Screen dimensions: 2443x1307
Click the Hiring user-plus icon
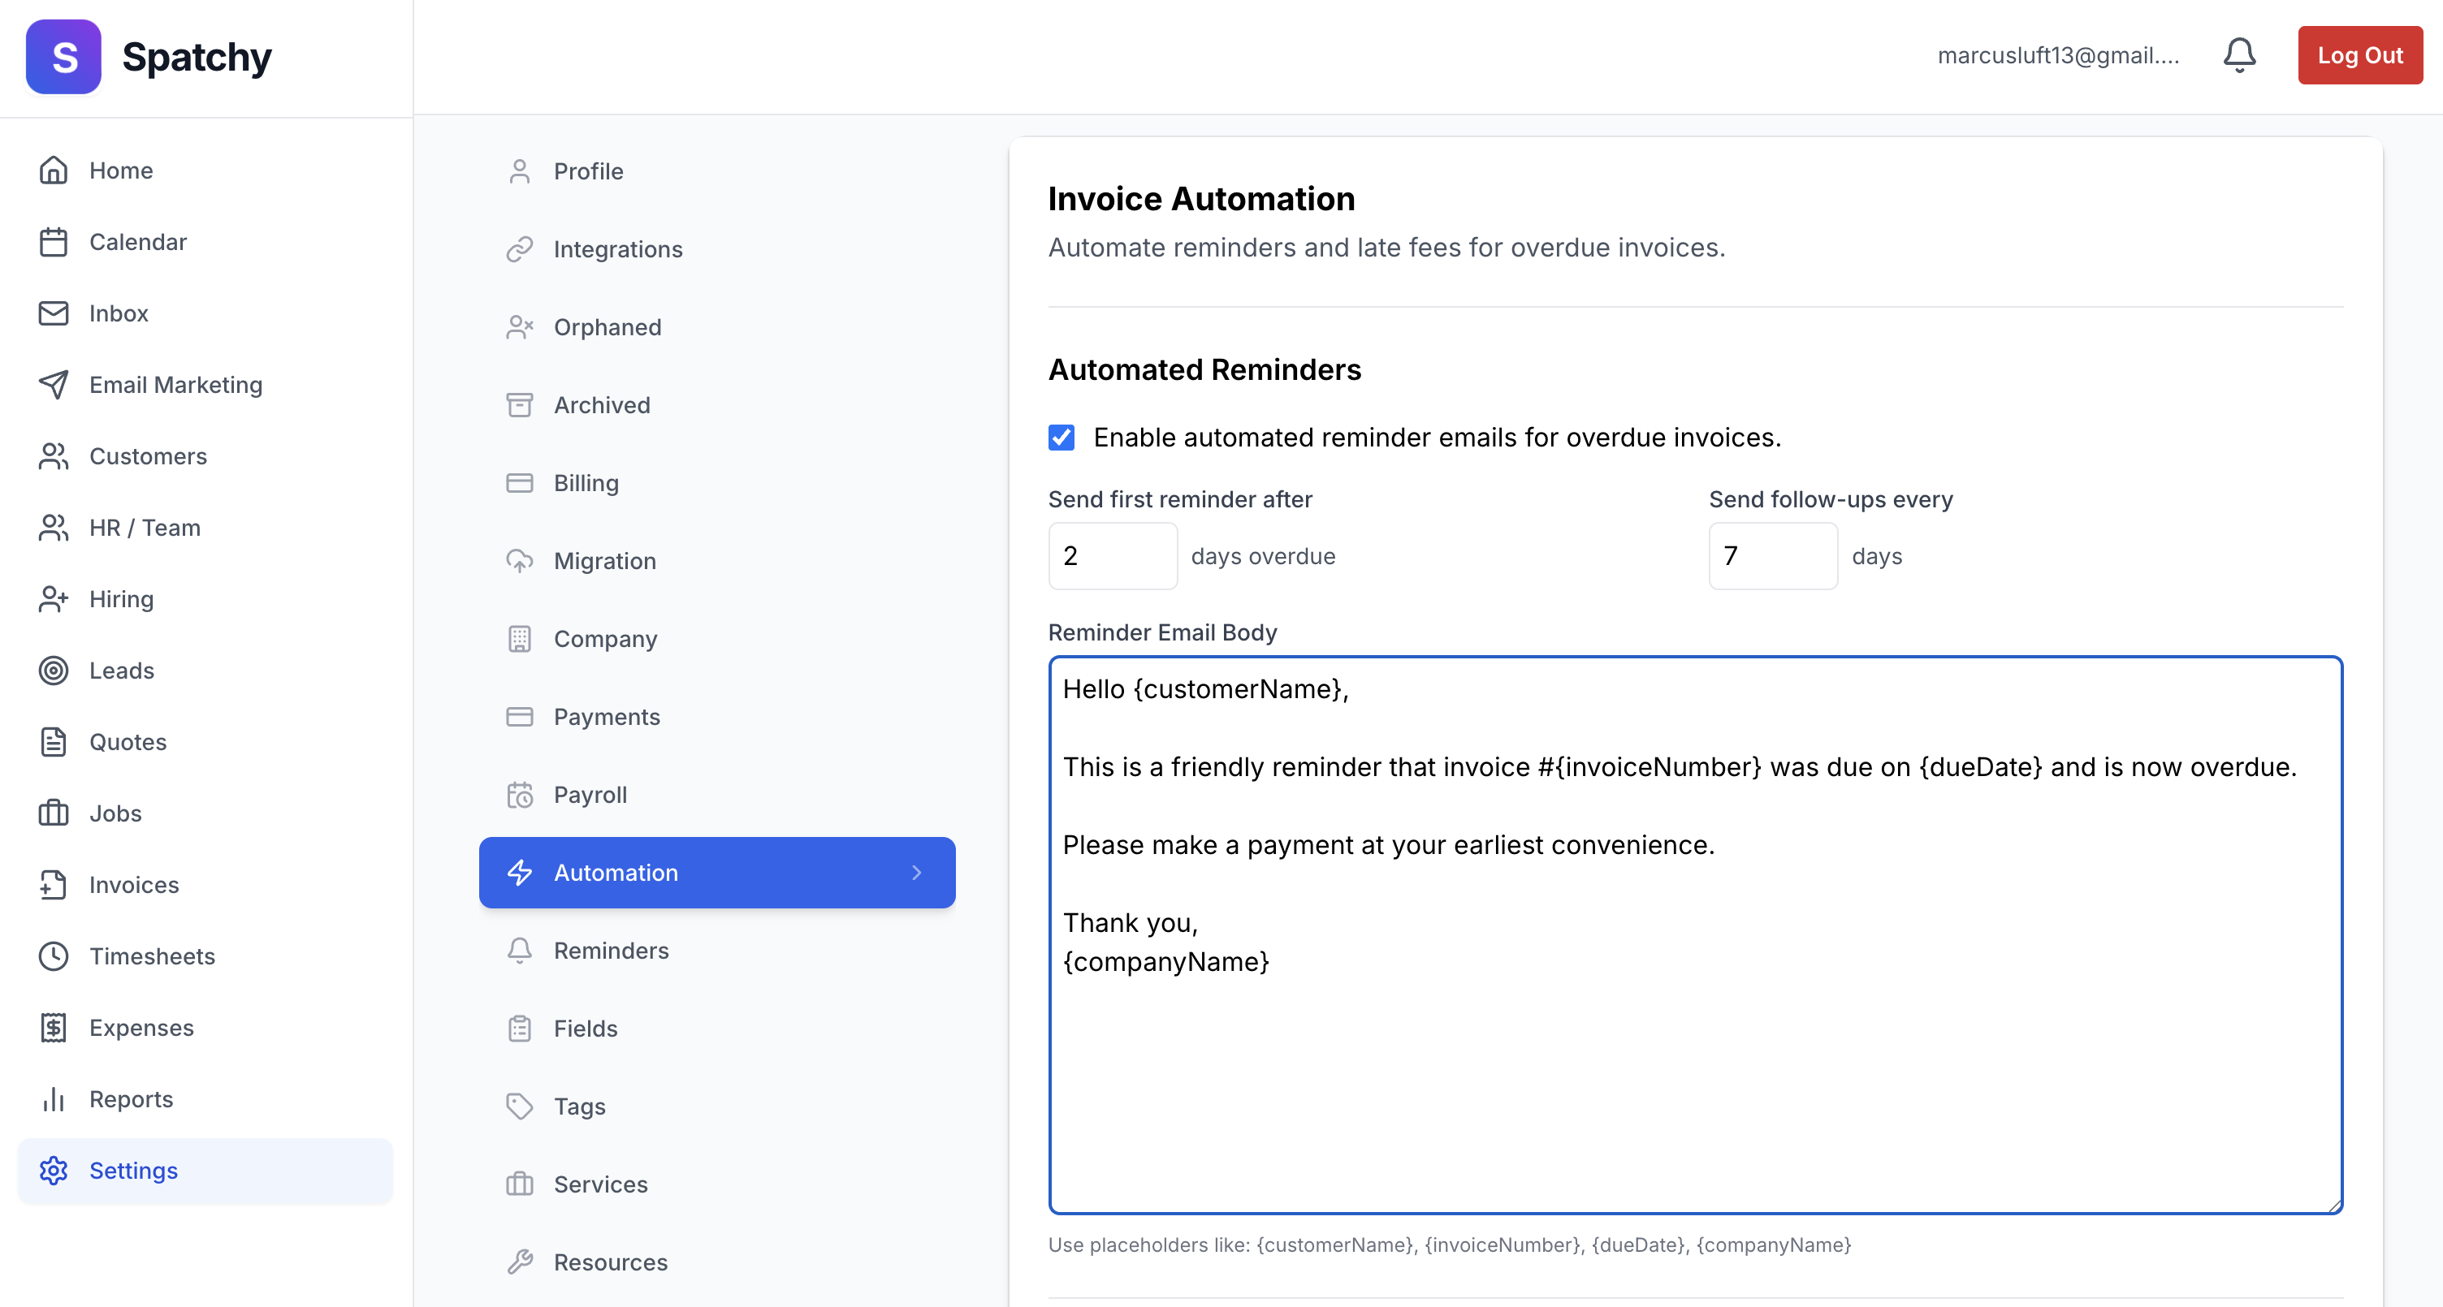[54, 599]
